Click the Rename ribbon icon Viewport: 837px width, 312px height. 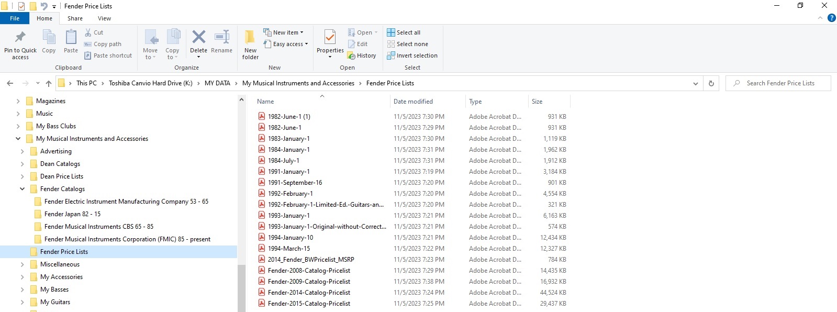point(222,37)
